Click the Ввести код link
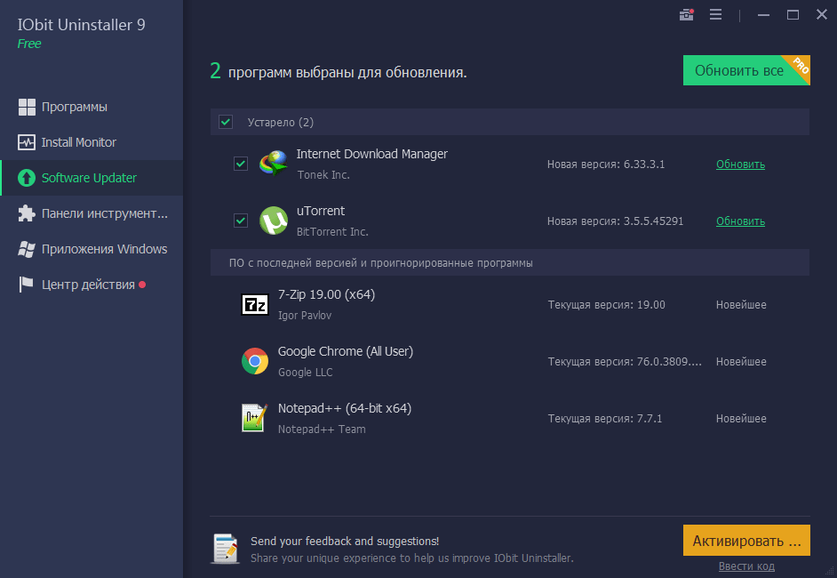Image resolution: width=837 pixels, height=578 pixels. tap(746, 566)
